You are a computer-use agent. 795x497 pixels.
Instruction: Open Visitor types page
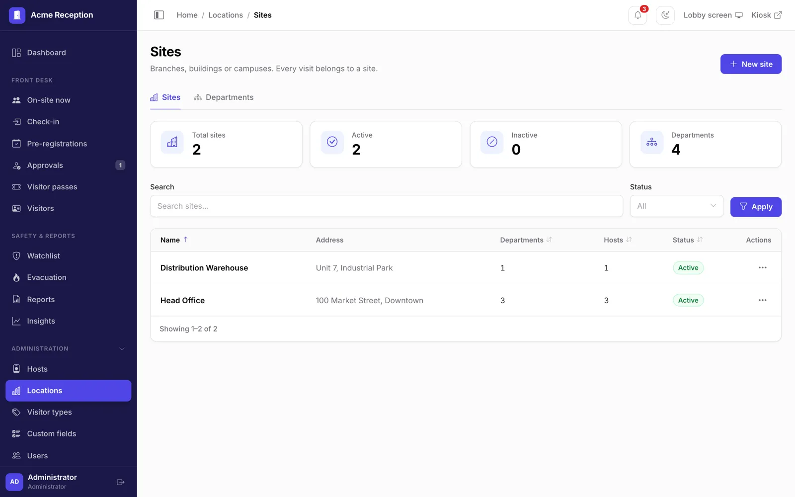click(x=69, y=412)
